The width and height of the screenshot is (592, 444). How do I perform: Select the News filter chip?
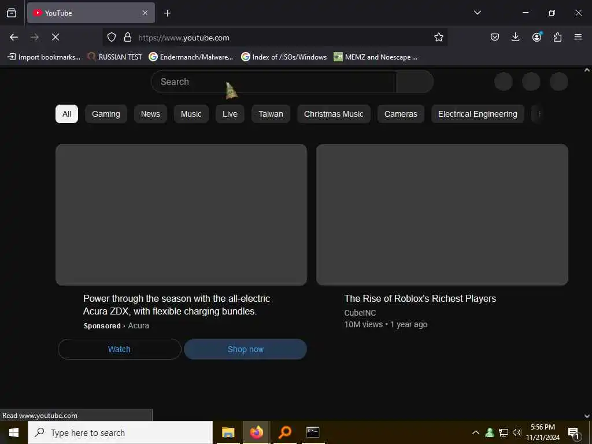[x=151, y=114]
